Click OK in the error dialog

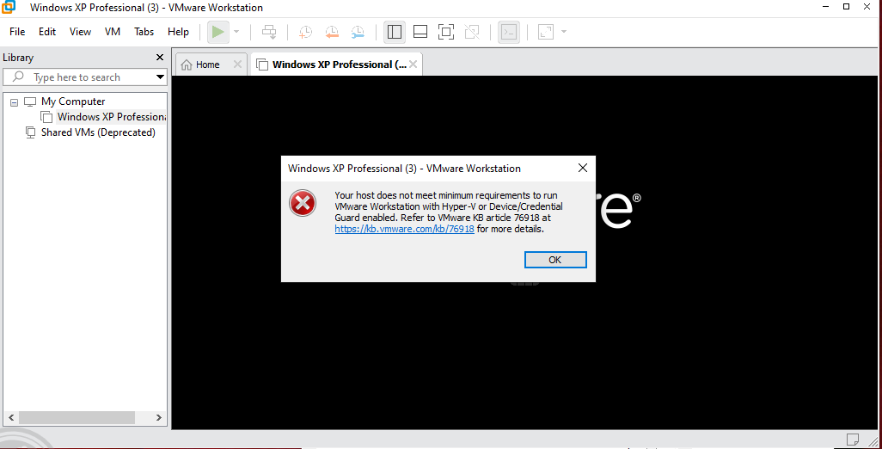[x=555, y=260]
